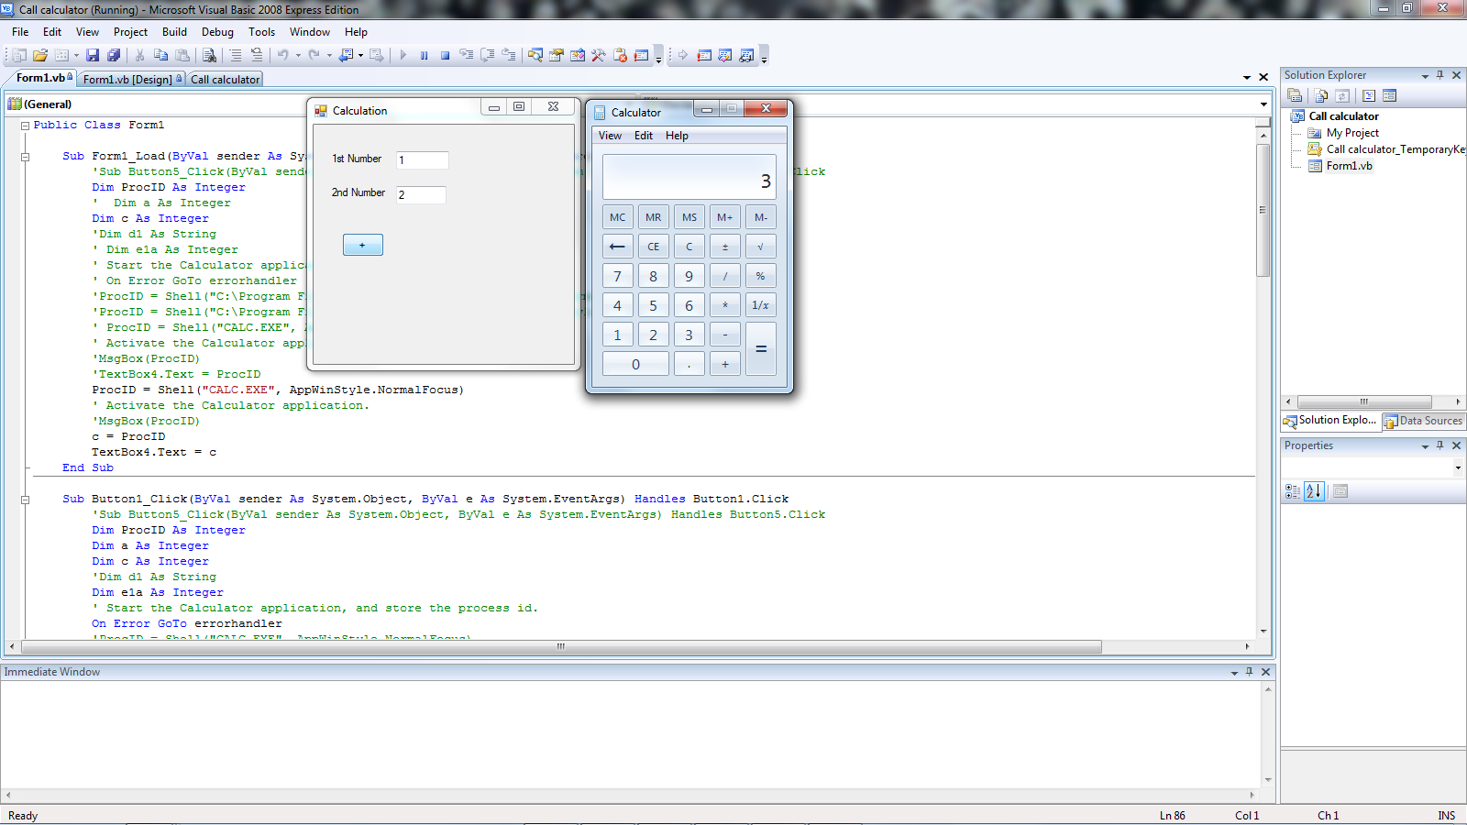Open the (General) class name dropdown
Image resolution: width=1467 pixels, height=825 pixels.
coord(156,104)
